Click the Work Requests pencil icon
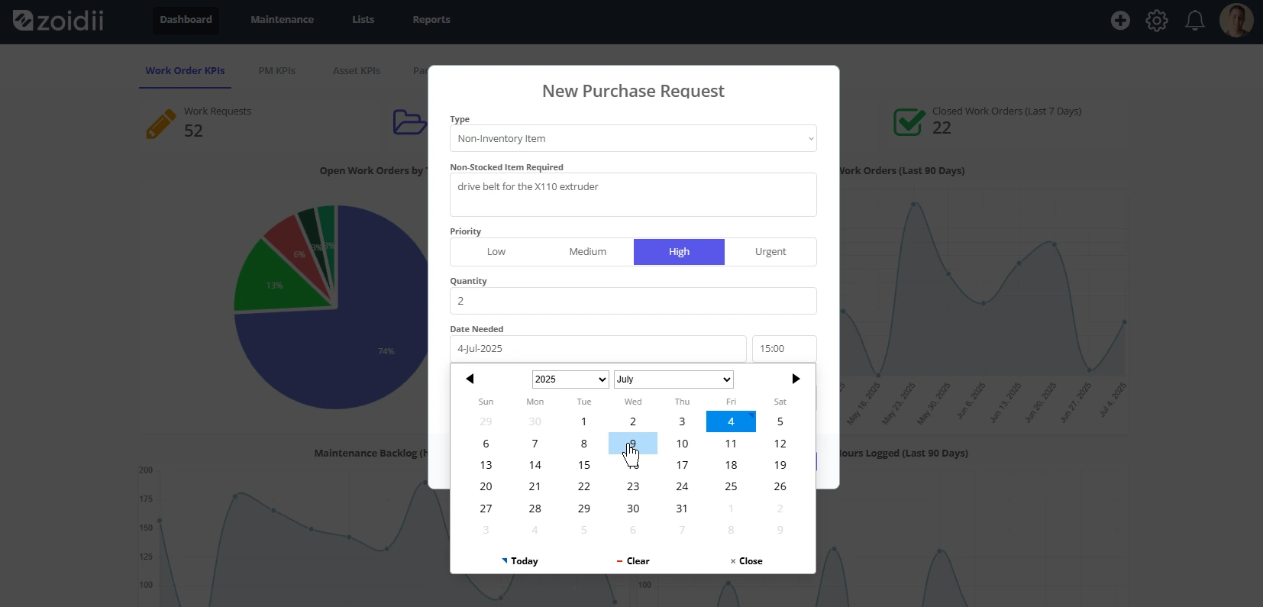This screenshot has width=1263, height=607. (x=161, y=124)
